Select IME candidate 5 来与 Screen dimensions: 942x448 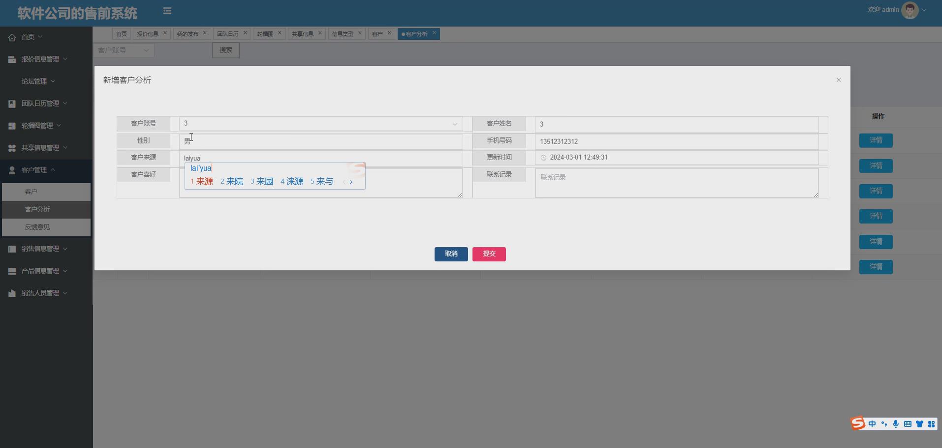[322, 182]
